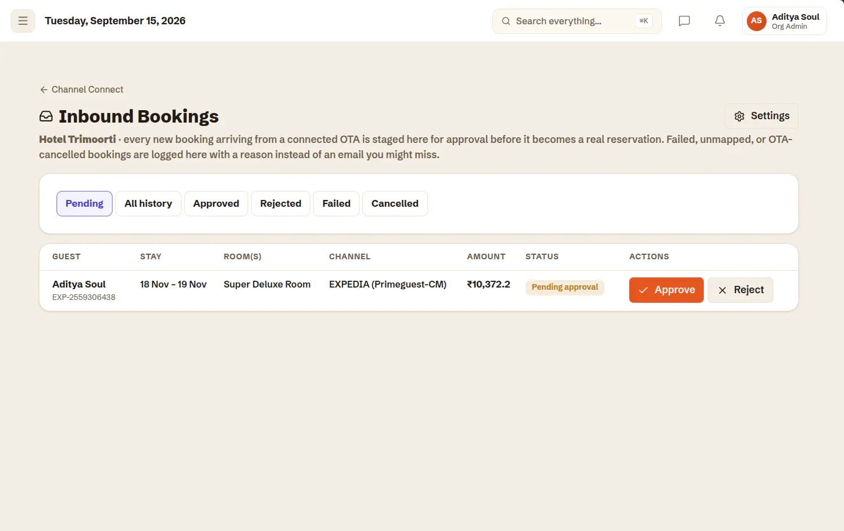Image resolution: width=844 pixels, height=531 pixels.
Task: Open the notifications bell
Action: tap(720, 21)
